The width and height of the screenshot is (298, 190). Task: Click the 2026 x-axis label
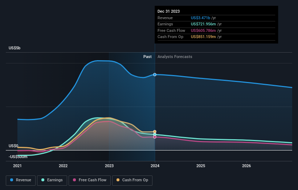coord(246,166)
